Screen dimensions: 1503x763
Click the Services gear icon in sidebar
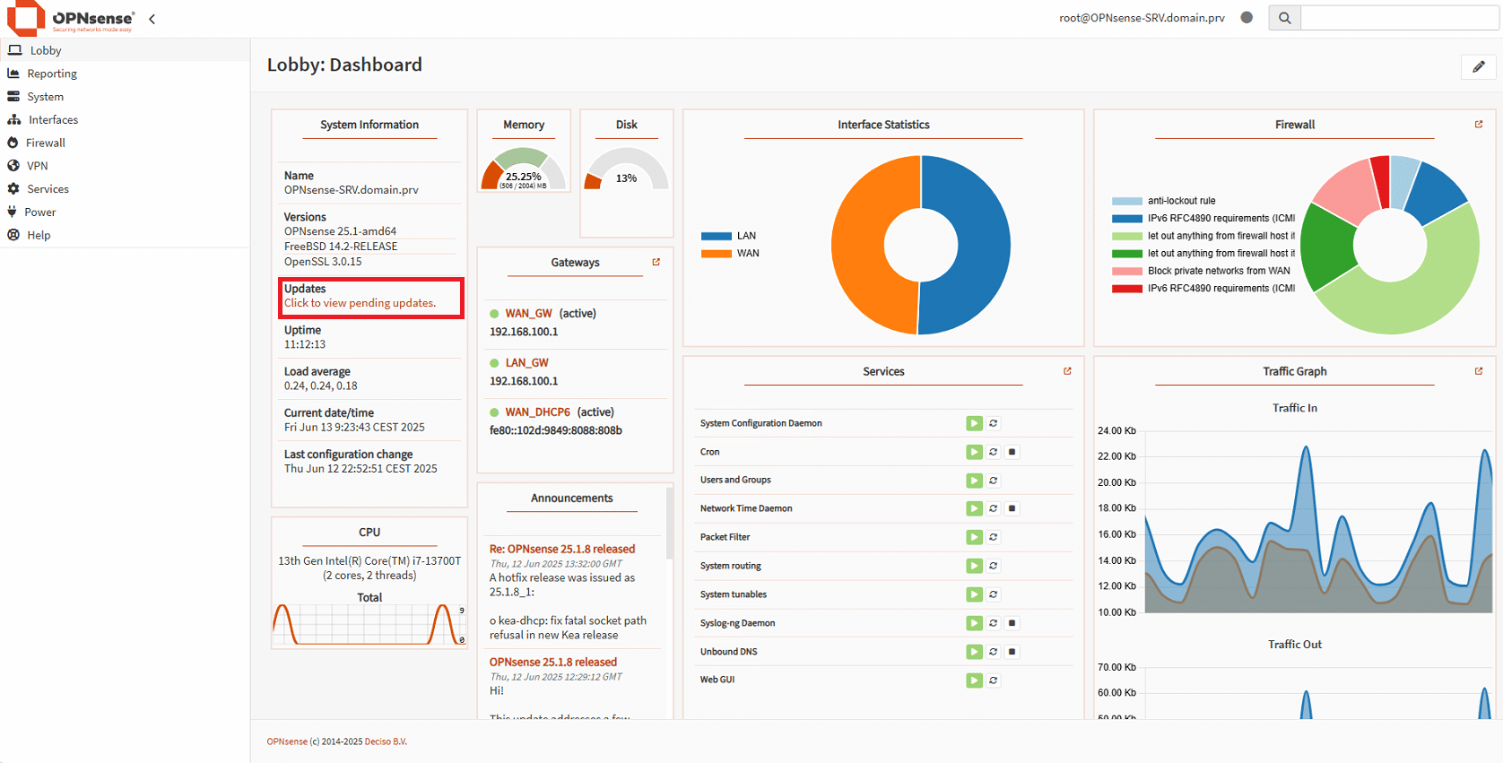point(13,189)
